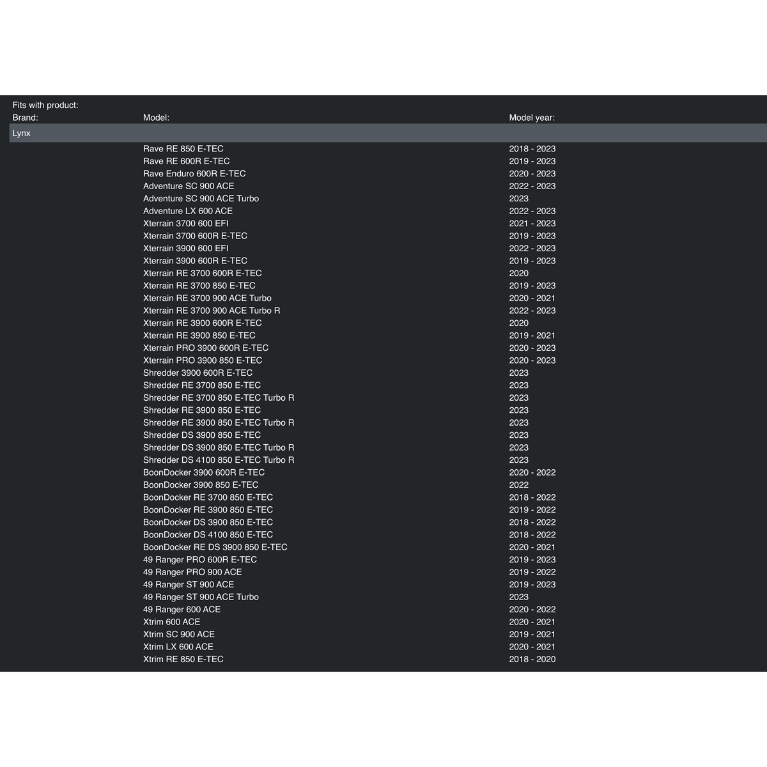The height and width of the screenshot is (767, 767).
Task: Select model Xterrain 3700 600 EFI
Action: pos(185,223)
